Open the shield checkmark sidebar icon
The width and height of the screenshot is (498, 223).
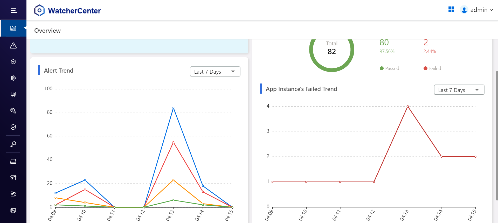coord(13,127)
